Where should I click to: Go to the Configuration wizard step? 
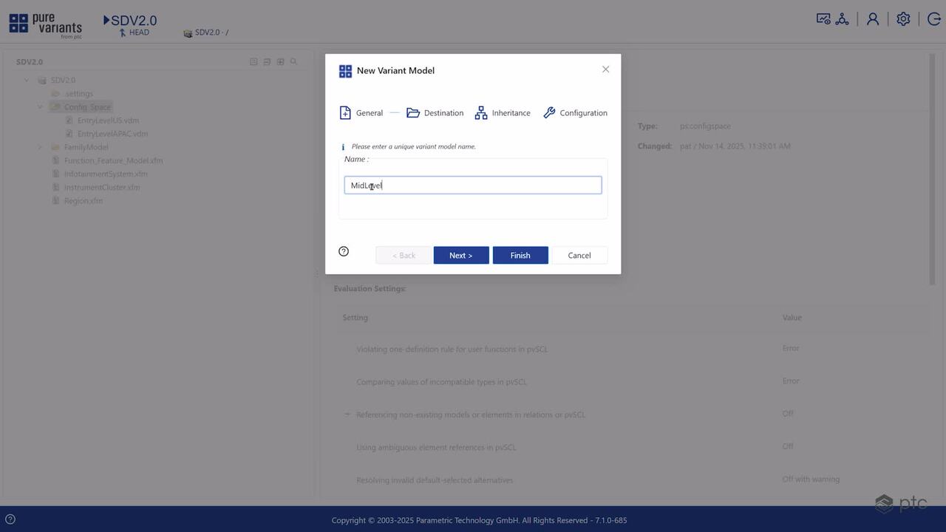(x=575, y=113)
